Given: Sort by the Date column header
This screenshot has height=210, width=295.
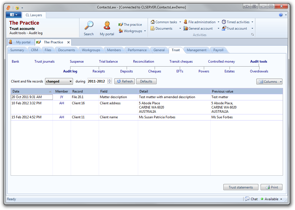Looking at the screenshot, I should pyautogui.click(x=32, y=91).
